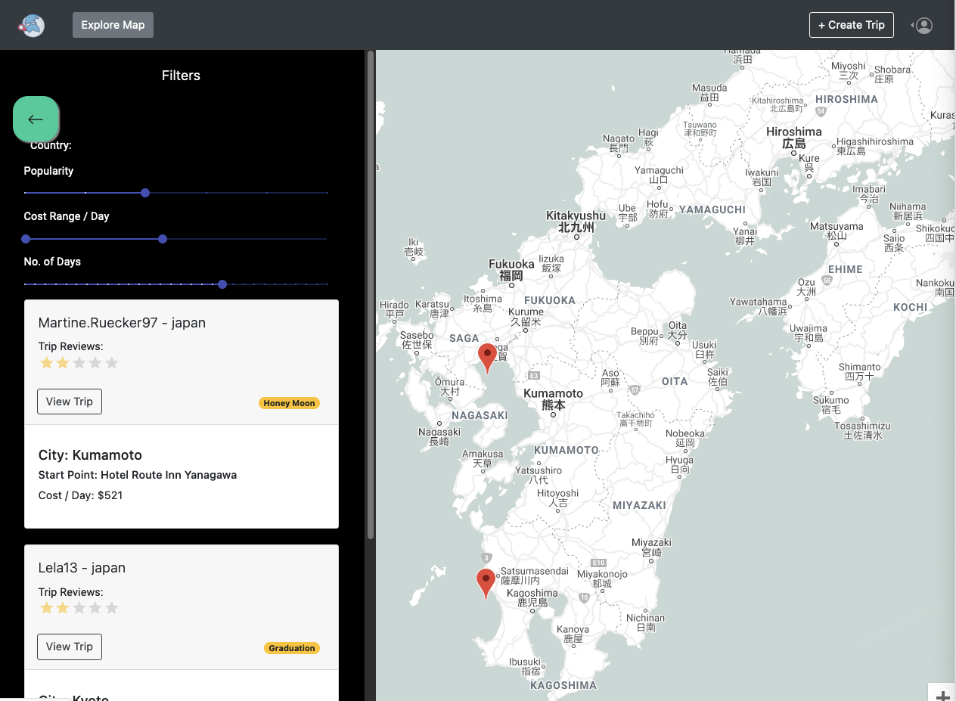Click first star in Martine.Ruecker97's trip reviews
Screen dimensions: 956x701
point(47,363)
